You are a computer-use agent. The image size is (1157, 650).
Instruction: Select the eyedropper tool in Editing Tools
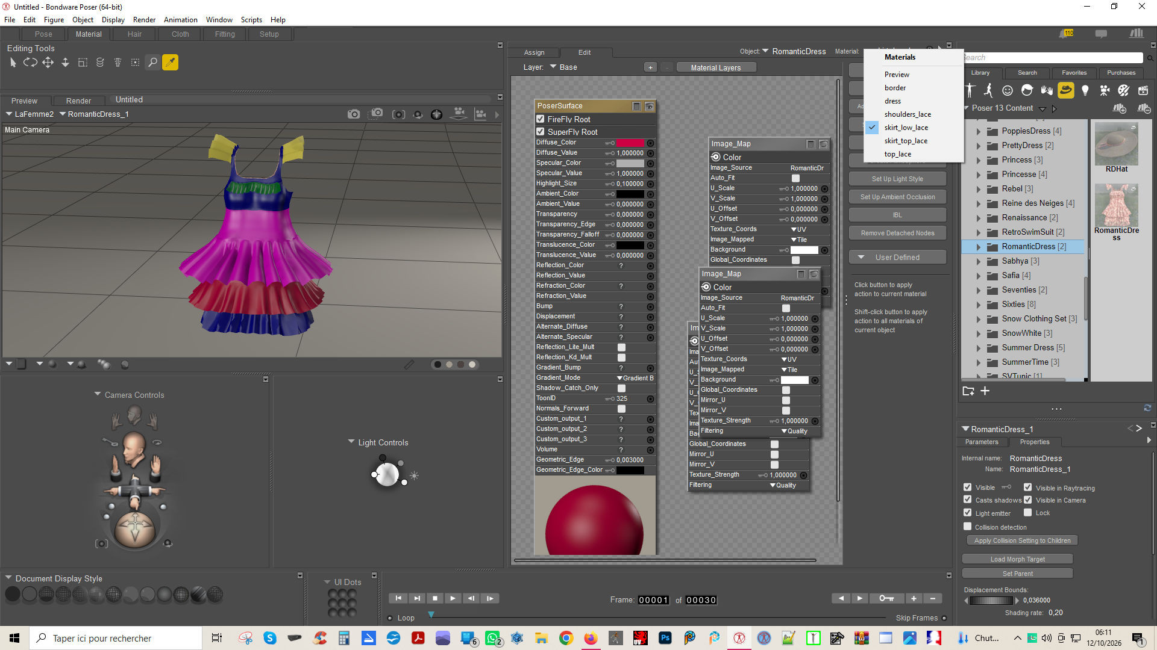[171, 63]
